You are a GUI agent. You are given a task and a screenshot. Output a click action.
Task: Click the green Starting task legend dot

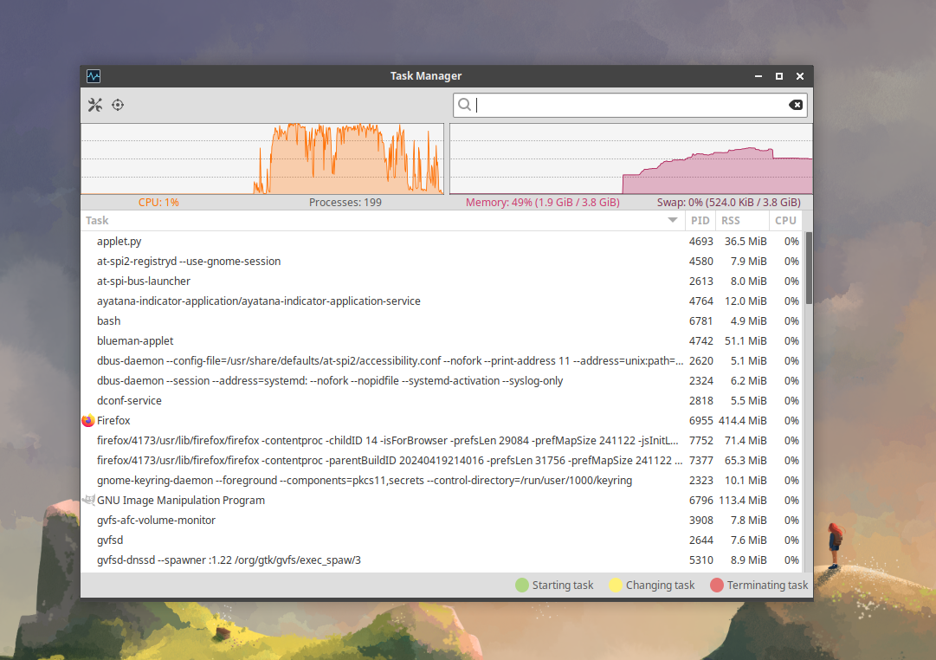(x=522, y=586)
